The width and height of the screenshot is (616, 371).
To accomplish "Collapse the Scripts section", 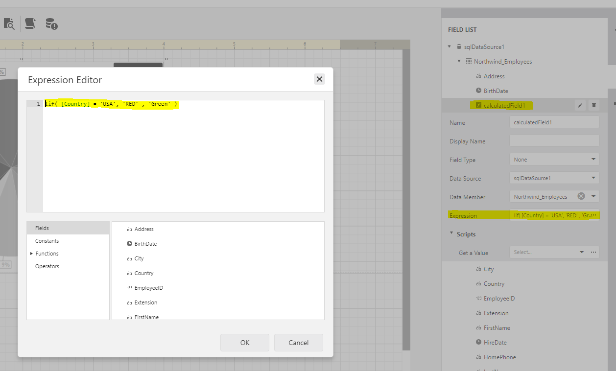I will (451, 233).
